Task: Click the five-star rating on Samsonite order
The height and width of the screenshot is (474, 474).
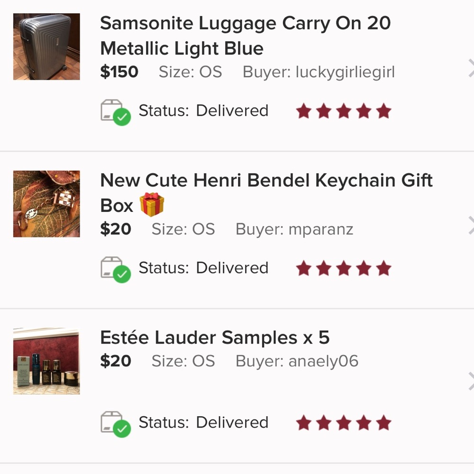Action: [x=344, y=111]
